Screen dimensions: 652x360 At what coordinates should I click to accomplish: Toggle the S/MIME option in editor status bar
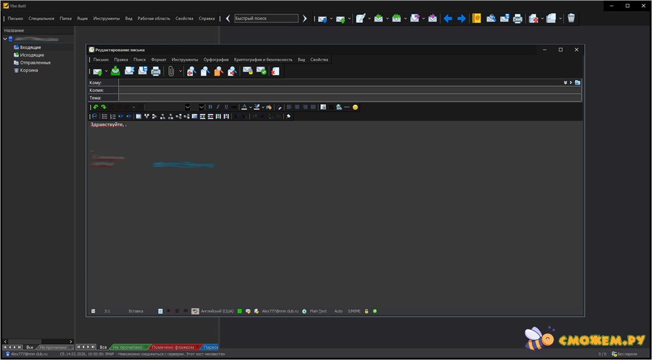point(354,311)
